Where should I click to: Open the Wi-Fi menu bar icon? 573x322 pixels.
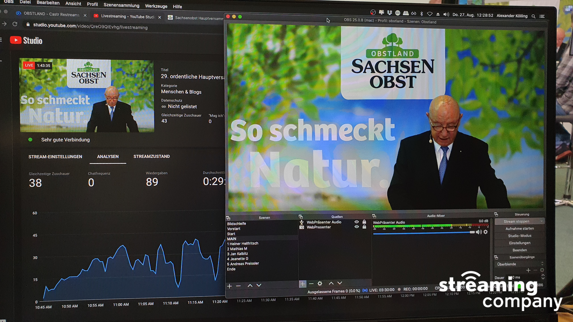pyautogui.click(x=430, y=14)
